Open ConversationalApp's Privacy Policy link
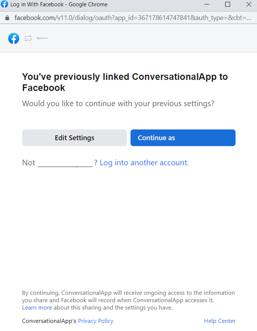The height and width of the screenshot is (331, 257). 95,321
